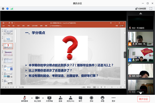The image size is (155, 103).
Task: Click Leave Meeting (离开会议) button
Action: pos(143,99)
